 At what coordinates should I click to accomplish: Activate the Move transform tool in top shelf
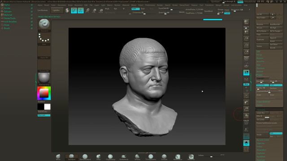coord(87,10)
